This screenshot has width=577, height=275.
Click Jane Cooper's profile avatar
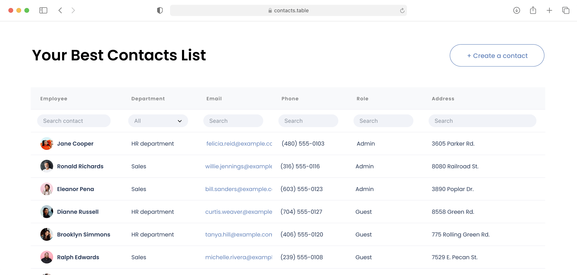47,144
